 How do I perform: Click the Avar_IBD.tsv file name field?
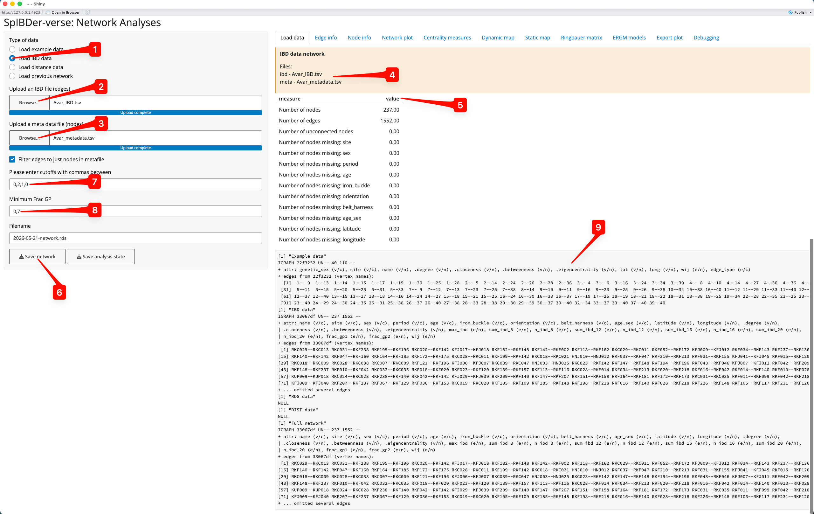point(155,102)
